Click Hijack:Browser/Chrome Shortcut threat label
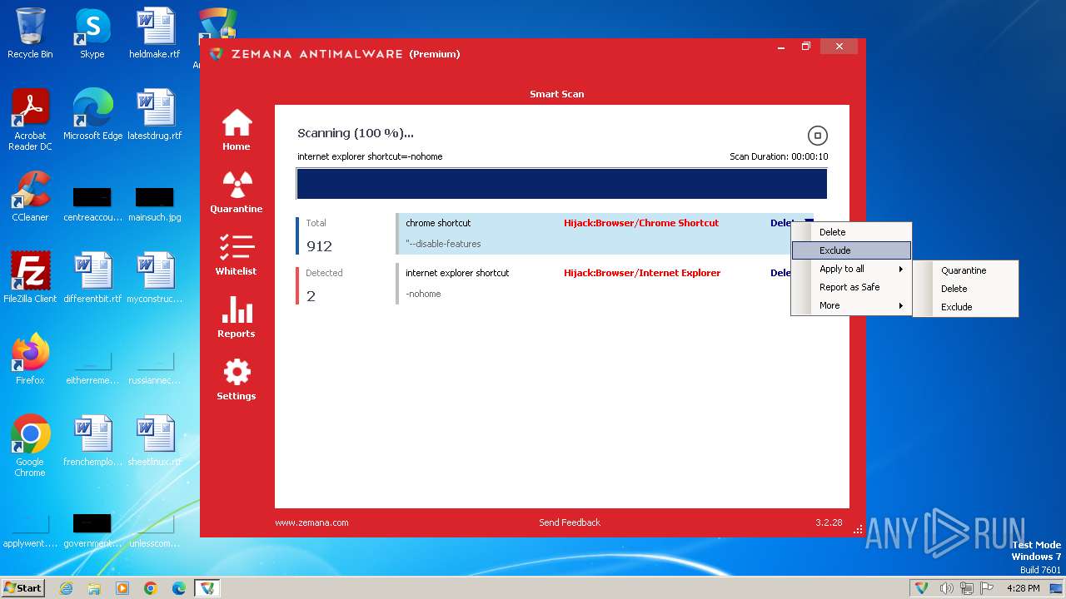The width and height of the screenshot is (1066, 599). 641,223
